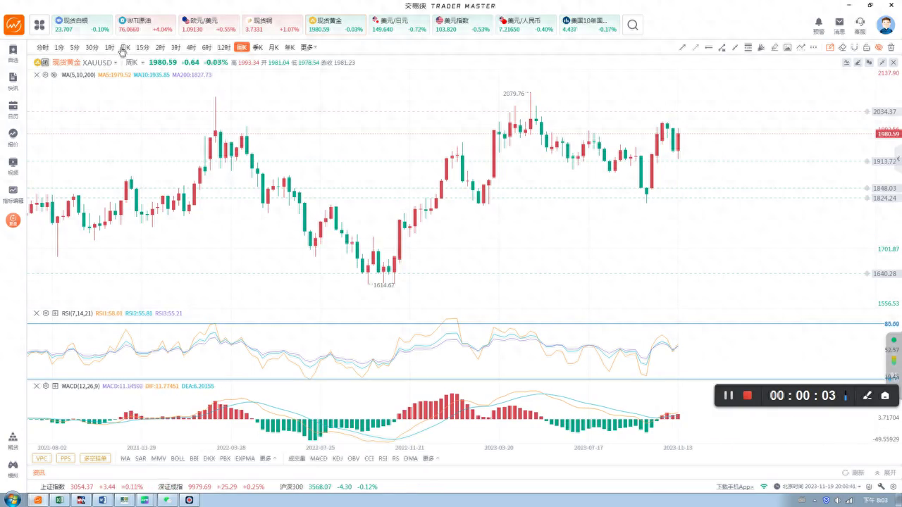Select the arrow line drawing tool
Screen dimensions: 902x507
tap(683, 47)
